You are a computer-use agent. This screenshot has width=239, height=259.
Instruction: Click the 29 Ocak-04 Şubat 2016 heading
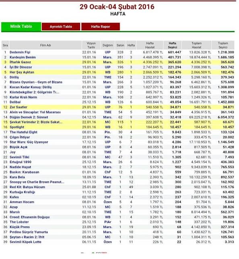click(117, 7)
